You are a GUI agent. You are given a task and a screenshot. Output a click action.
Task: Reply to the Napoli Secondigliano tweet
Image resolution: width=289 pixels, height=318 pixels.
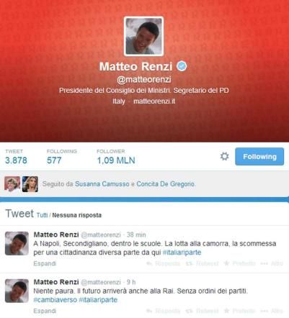tap(164, 263)
